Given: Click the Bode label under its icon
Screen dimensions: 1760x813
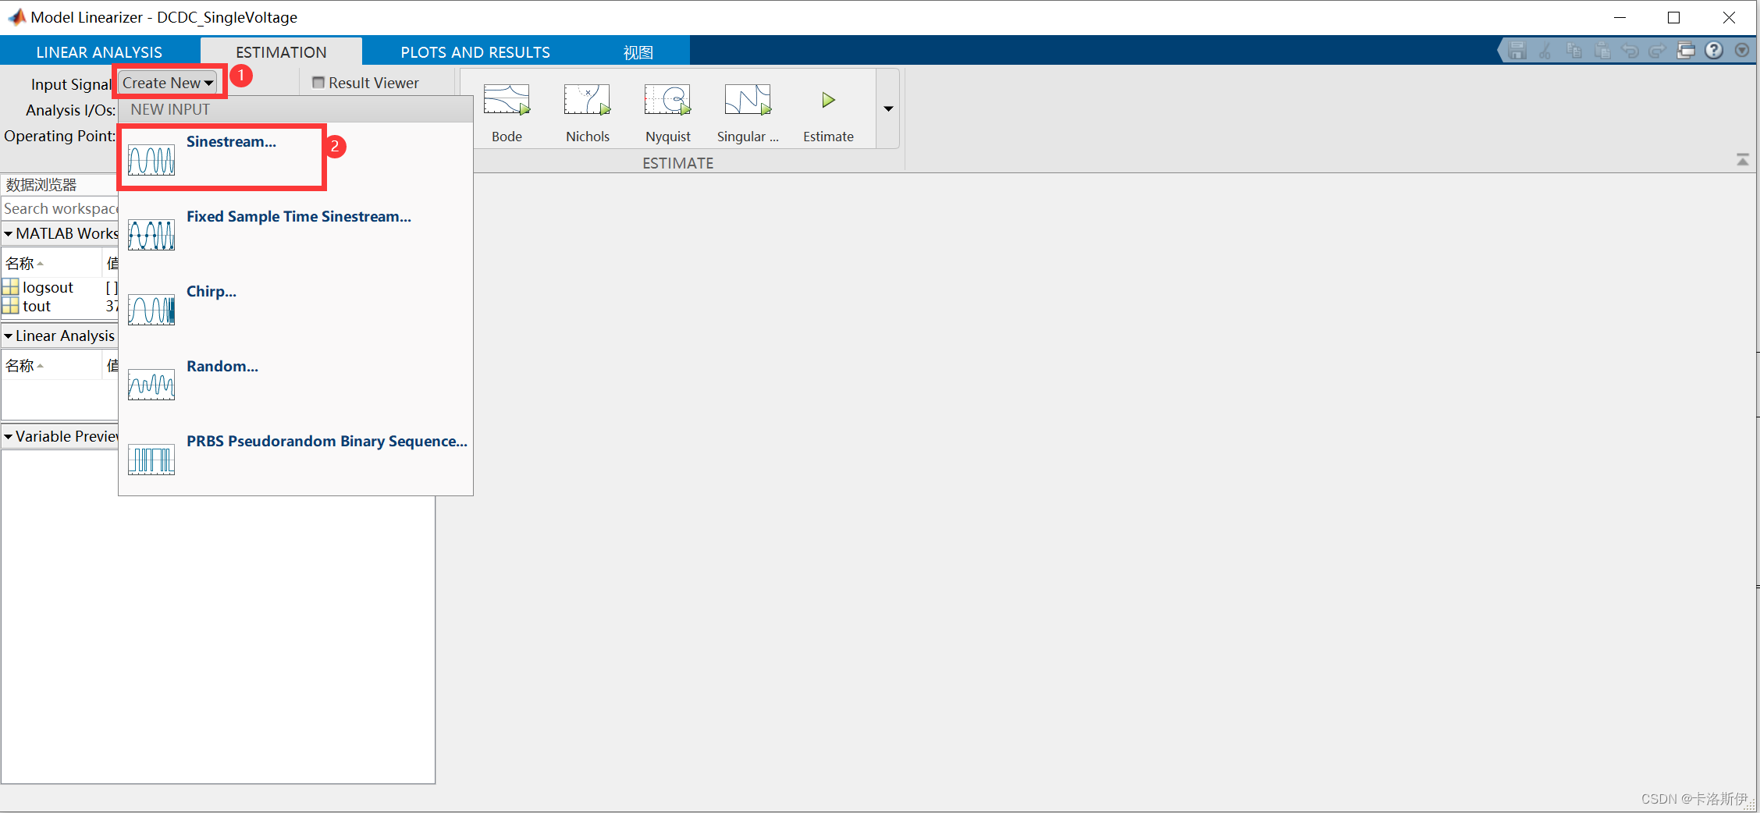Looking at the screenshot, I should click(507, 137).
